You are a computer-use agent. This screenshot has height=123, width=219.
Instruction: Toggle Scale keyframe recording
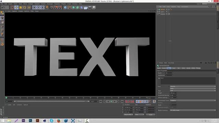141,101
